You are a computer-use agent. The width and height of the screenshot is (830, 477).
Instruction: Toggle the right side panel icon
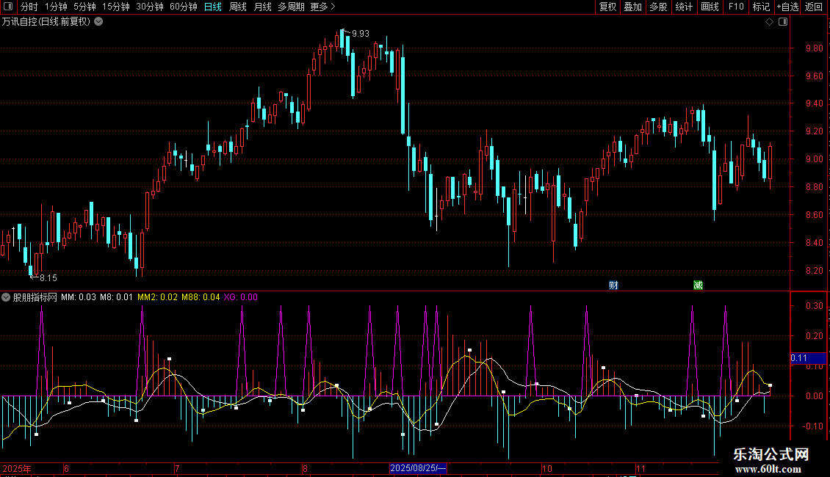(x=783, y=22)
